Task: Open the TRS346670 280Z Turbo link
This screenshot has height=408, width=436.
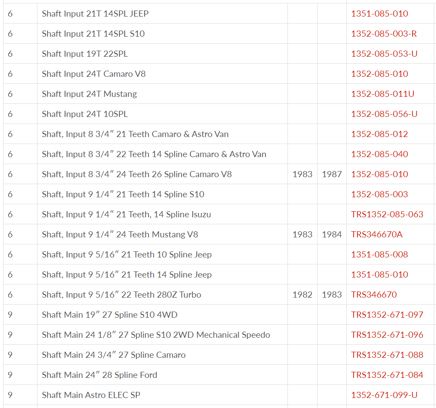Action: point(374,295)
